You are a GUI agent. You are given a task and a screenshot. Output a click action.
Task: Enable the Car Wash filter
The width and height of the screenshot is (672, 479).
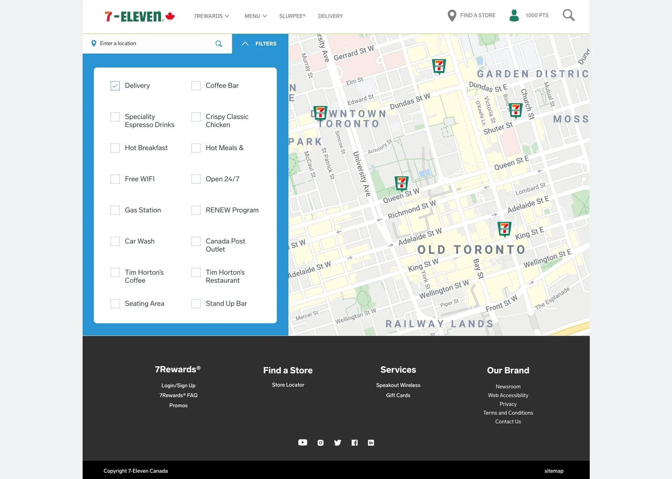click(115, 241)
